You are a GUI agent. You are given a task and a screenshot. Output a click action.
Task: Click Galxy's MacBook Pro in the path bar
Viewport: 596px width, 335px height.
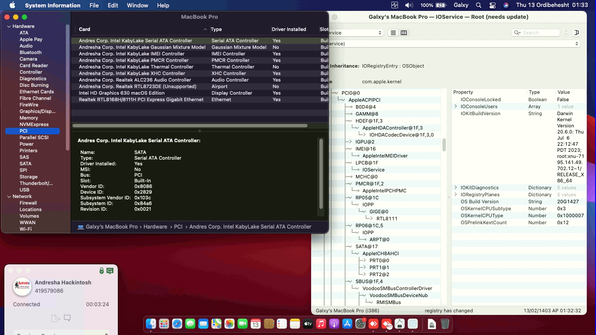[112, 227]
